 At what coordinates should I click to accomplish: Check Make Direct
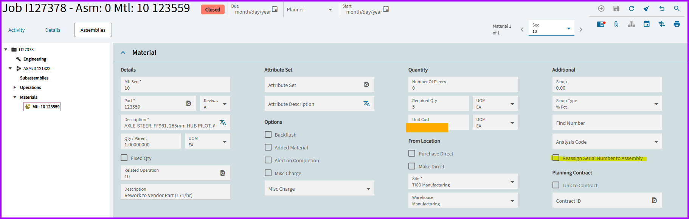point(412,166)
